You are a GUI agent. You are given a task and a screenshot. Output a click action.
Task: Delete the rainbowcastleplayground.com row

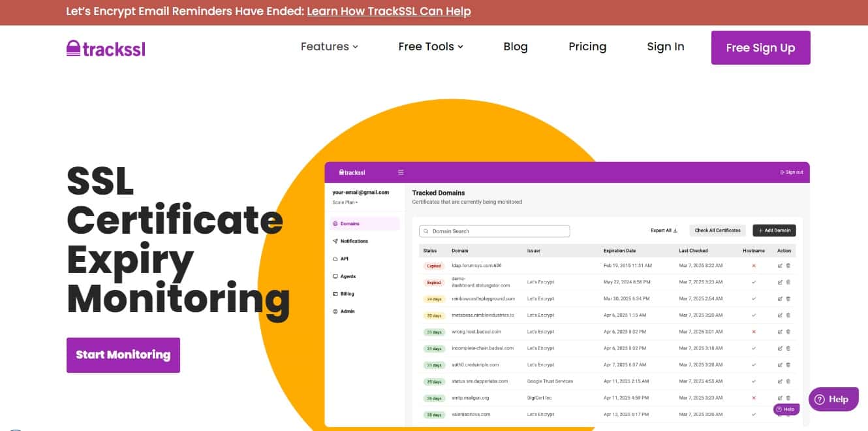coord(788,298)
